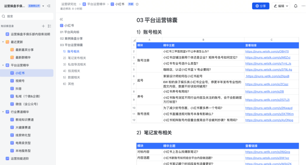Viewport: 306px width, 165px height.
Task: Click the 小红书 outline title
Action: click(69, 25)
